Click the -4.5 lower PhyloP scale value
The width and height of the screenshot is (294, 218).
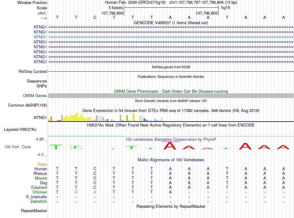click(x=40, y=155)
